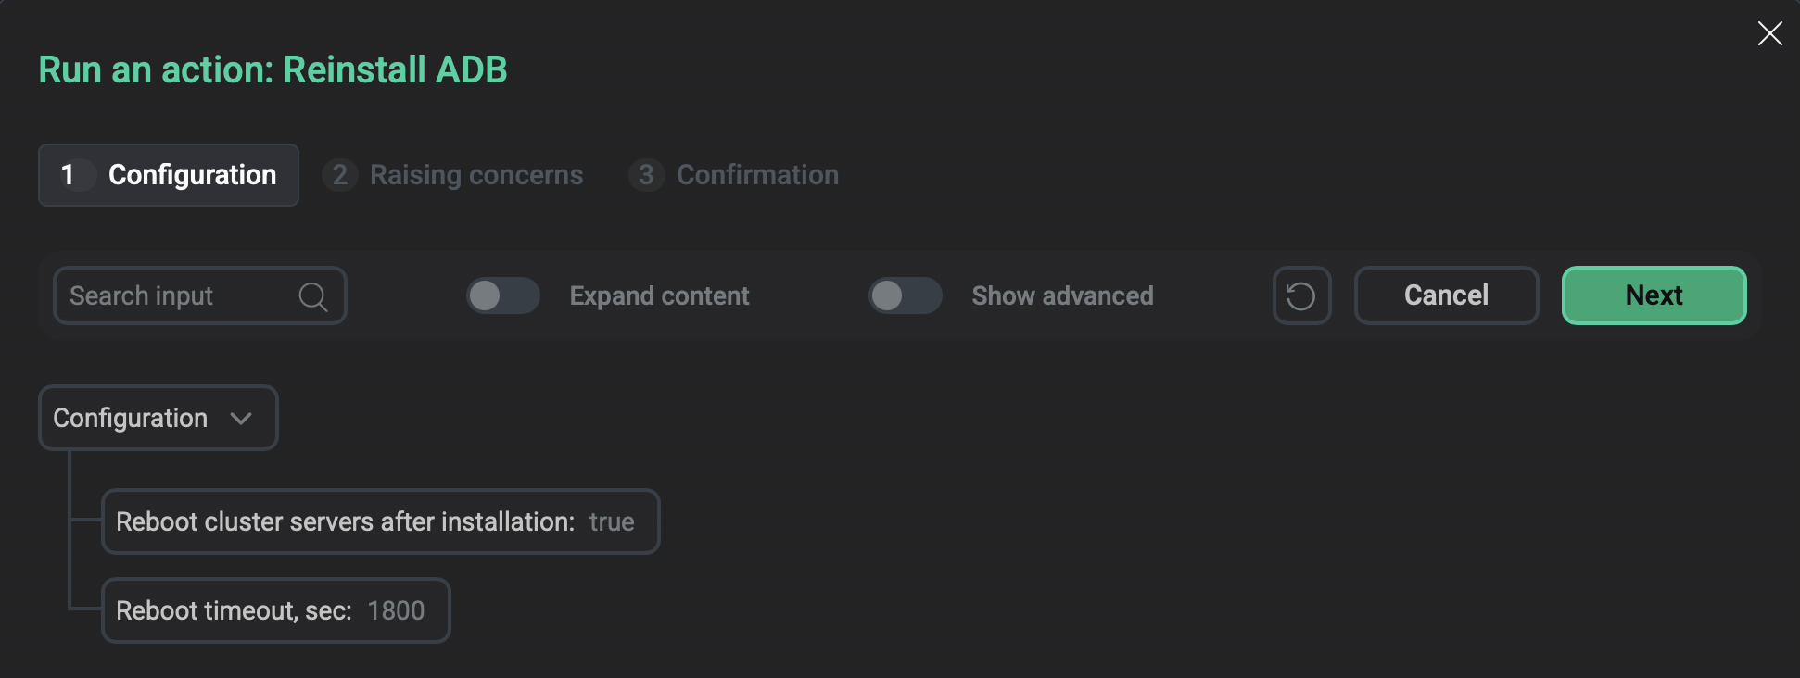
Task: Click the magnifier icon in search field
Action: (313, 296)
